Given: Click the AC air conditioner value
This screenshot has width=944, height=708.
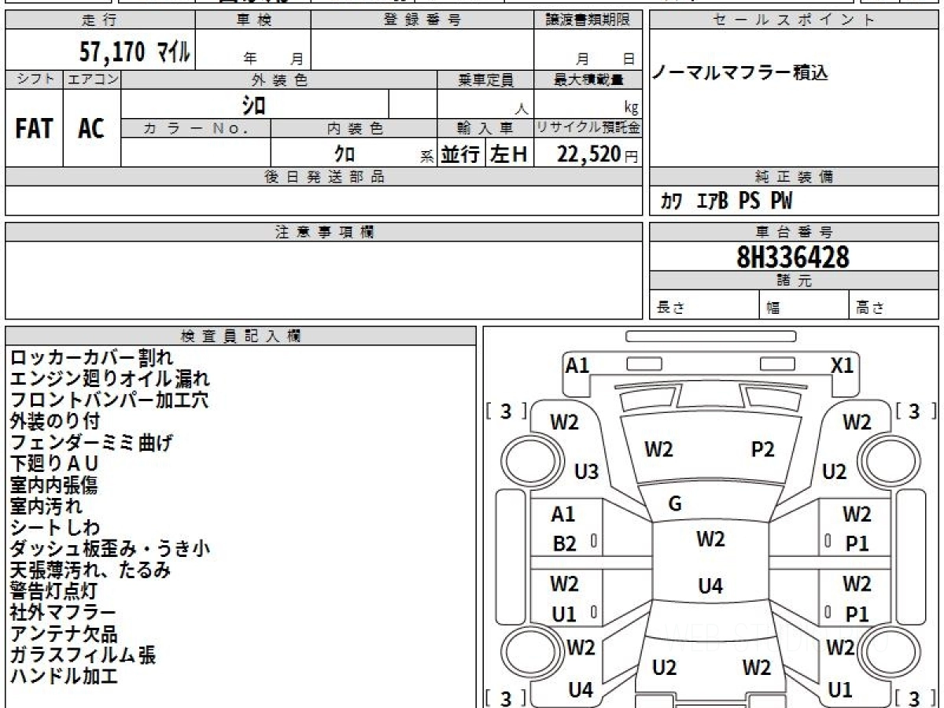Looking at the screenshot, I should click(92, 129).
